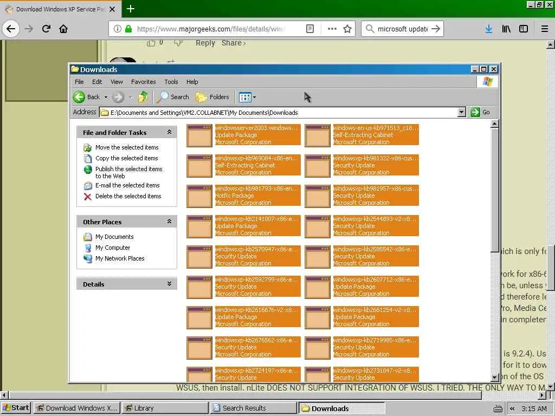Click the Downloads window scroll down arrow
The width and height of the screenshot is (555, 416).
click(x=495, y=377)
